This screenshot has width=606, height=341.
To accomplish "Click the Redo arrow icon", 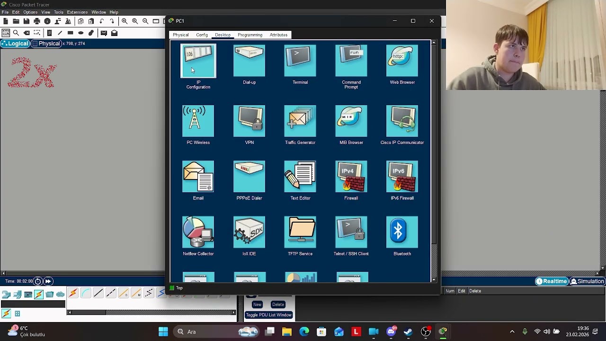I will [x=112, y=21].
